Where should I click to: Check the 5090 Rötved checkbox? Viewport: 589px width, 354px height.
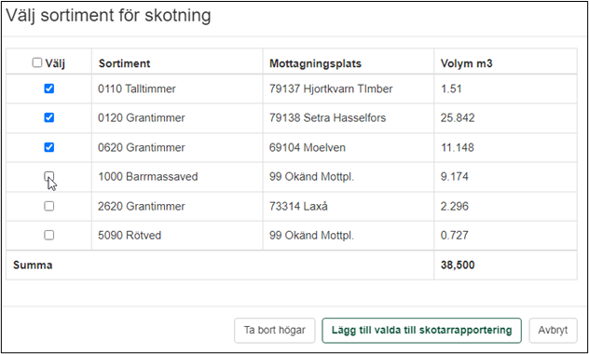49,236
